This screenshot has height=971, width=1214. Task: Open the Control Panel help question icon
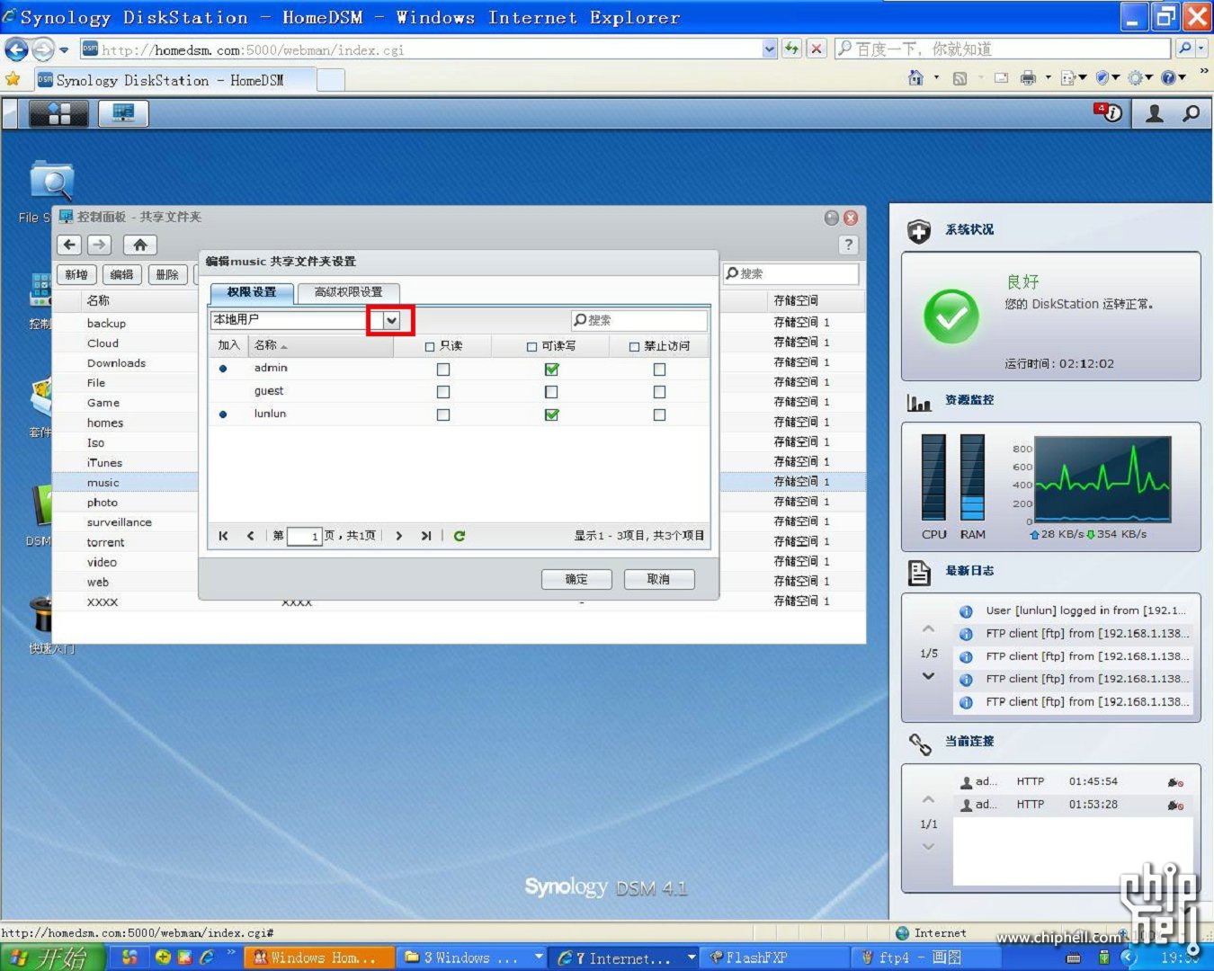[848, 245]
